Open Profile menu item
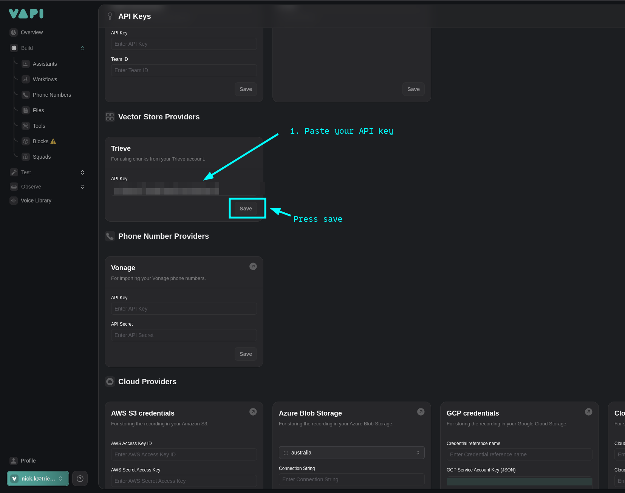The image size is (625, 493). pyautogui.click(x=28, y=461)
